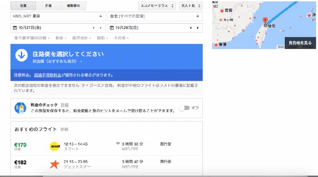Screen dimensions: 318x177
Task: Click the 香港 marker on map
Action: (x=216, y=44)
